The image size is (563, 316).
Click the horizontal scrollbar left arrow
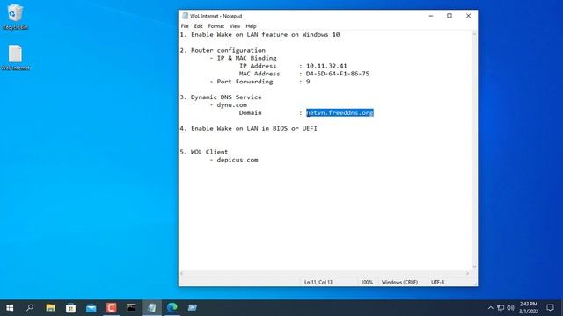[182, 273]
